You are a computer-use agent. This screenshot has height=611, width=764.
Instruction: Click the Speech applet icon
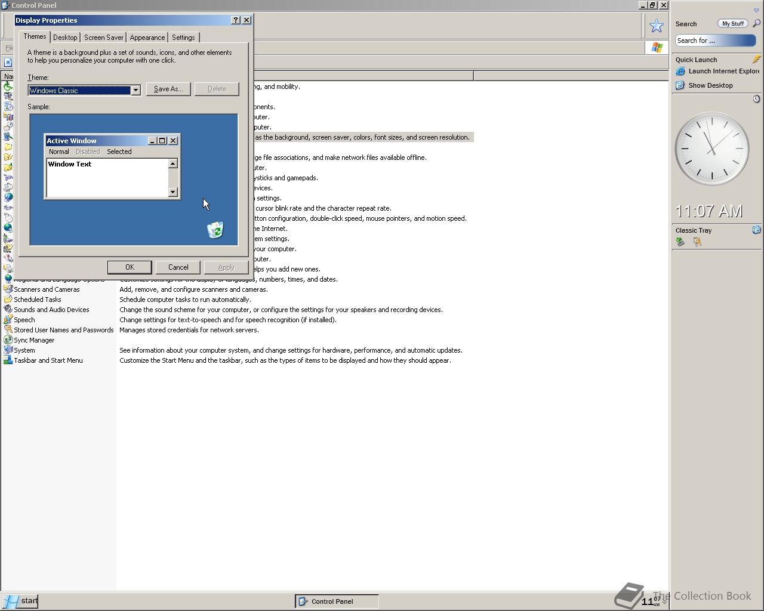click(x=8, y=319)
